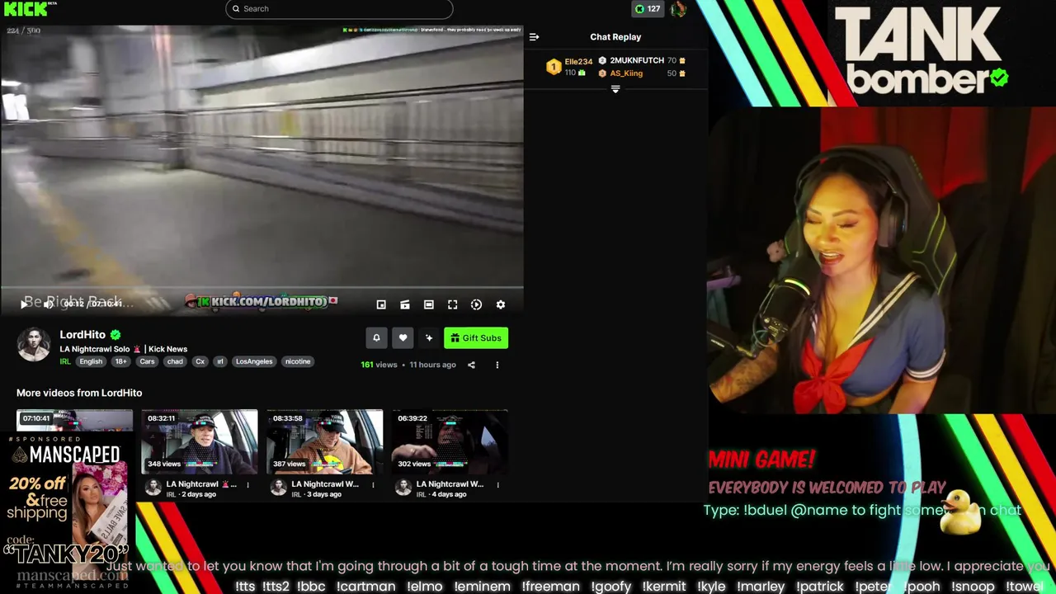
Task: Select the nicotine tag
Action: click(x=298, y=361)
